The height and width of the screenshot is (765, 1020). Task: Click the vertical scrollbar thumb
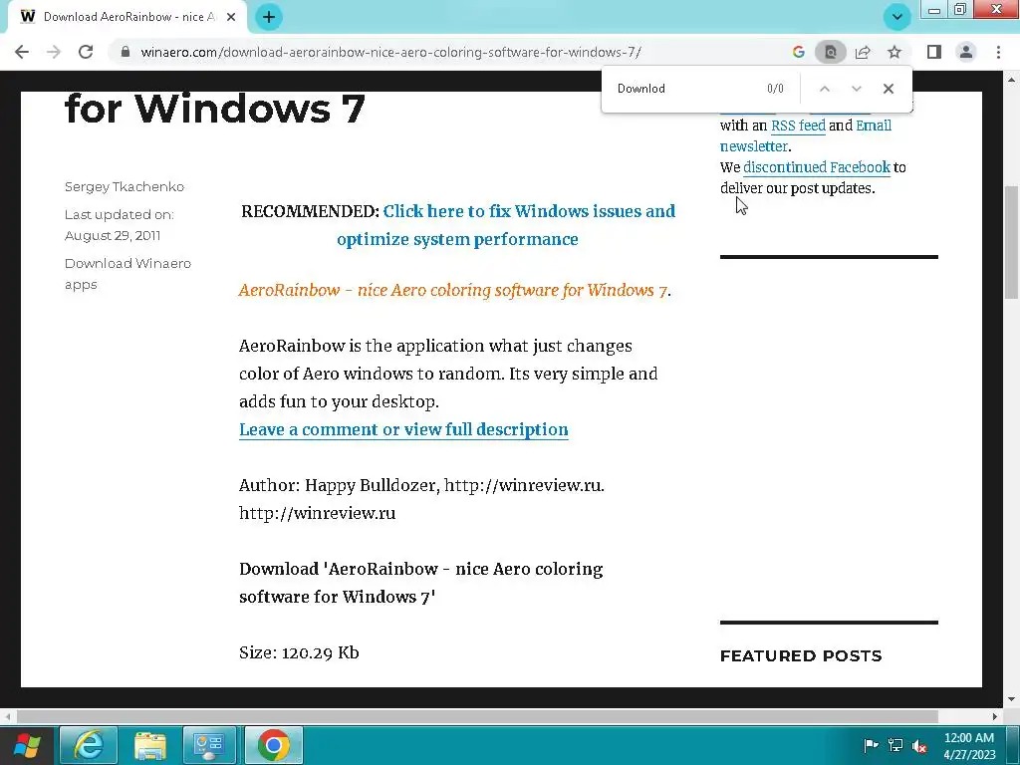(x=1012, y=241)
